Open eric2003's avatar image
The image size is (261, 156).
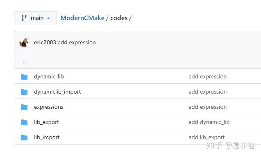tap(24, 42)
